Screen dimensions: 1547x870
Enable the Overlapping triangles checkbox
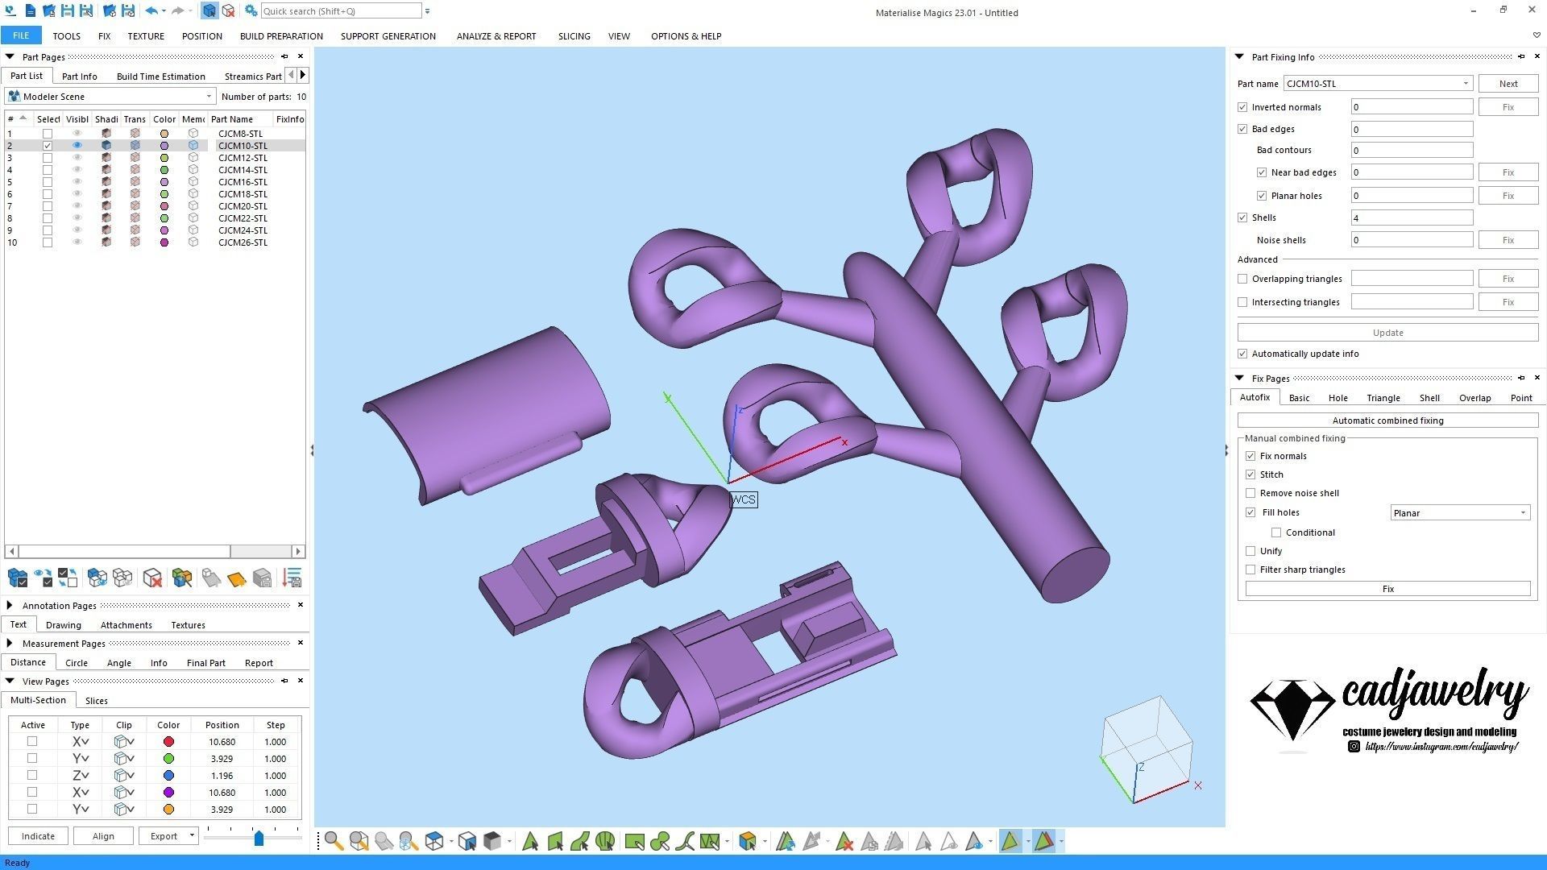[x=1242, y=279]
